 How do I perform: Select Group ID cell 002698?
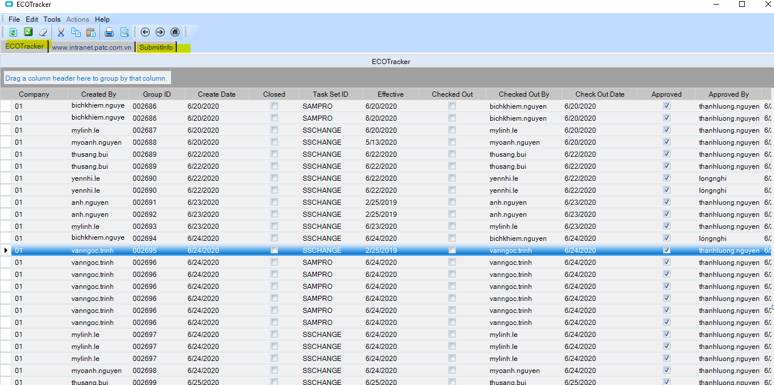pos(157,370)
